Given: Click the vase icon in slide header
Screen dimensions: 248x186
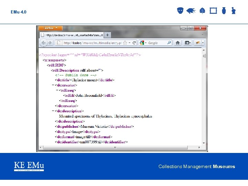Looking at the screenshot, I should 224,11.
